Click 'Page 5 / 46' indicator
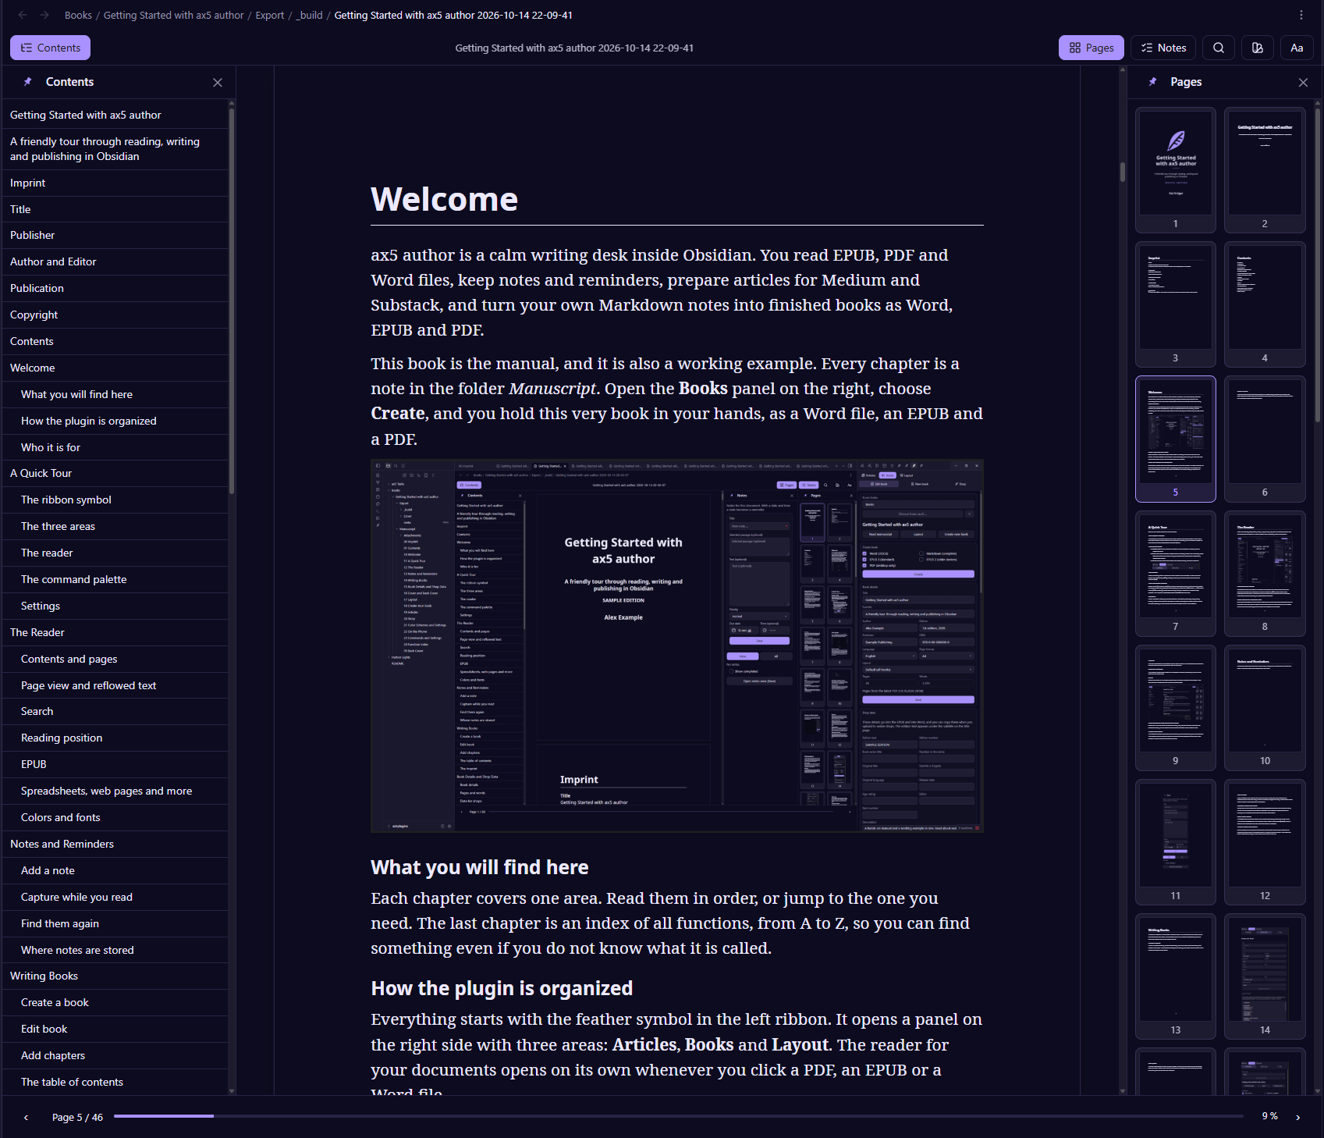Viewport: 1324px width, 1138px height. 77,1117
